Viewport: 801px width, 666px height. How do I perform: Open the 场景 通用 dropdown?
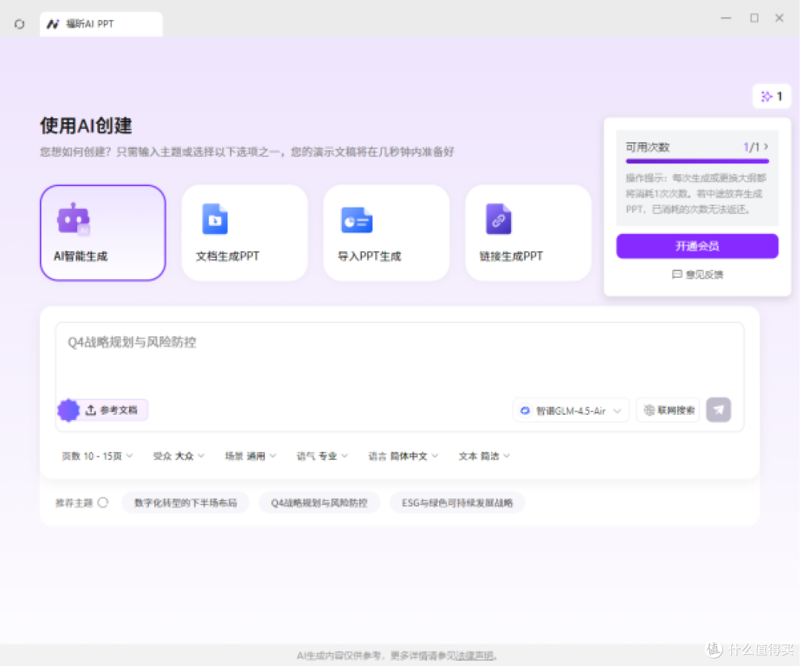[x=251, y=456]
